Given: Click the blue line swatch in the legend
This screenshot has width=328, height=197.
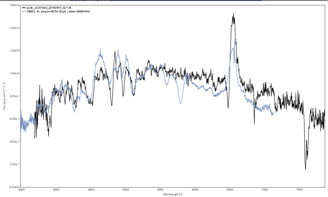Looking at the screenshot, I should click(24, 11).
